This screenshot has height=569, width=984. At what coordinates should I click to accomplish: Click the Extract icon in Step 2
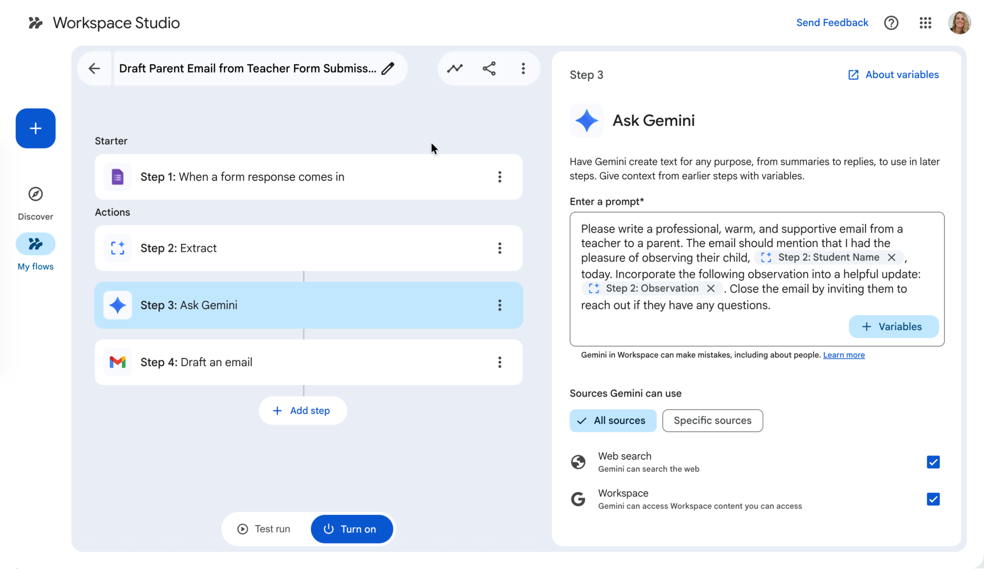point(118,248)
